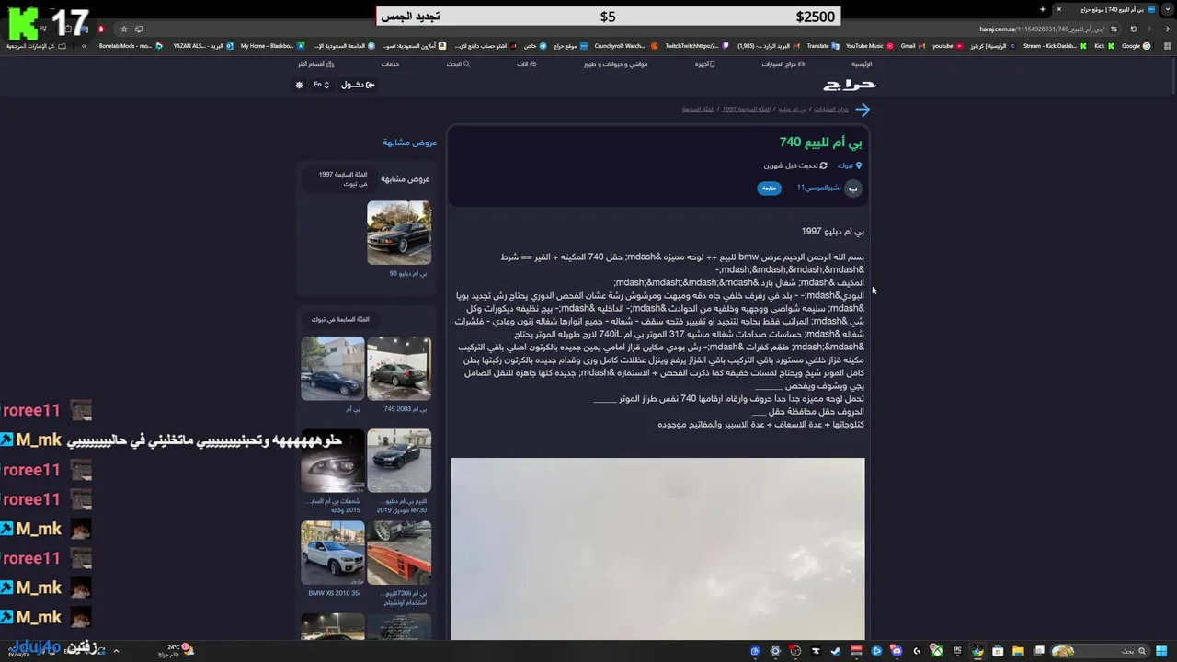Open the Google bookmark
1177x662 pixels.
[1136, 46]
